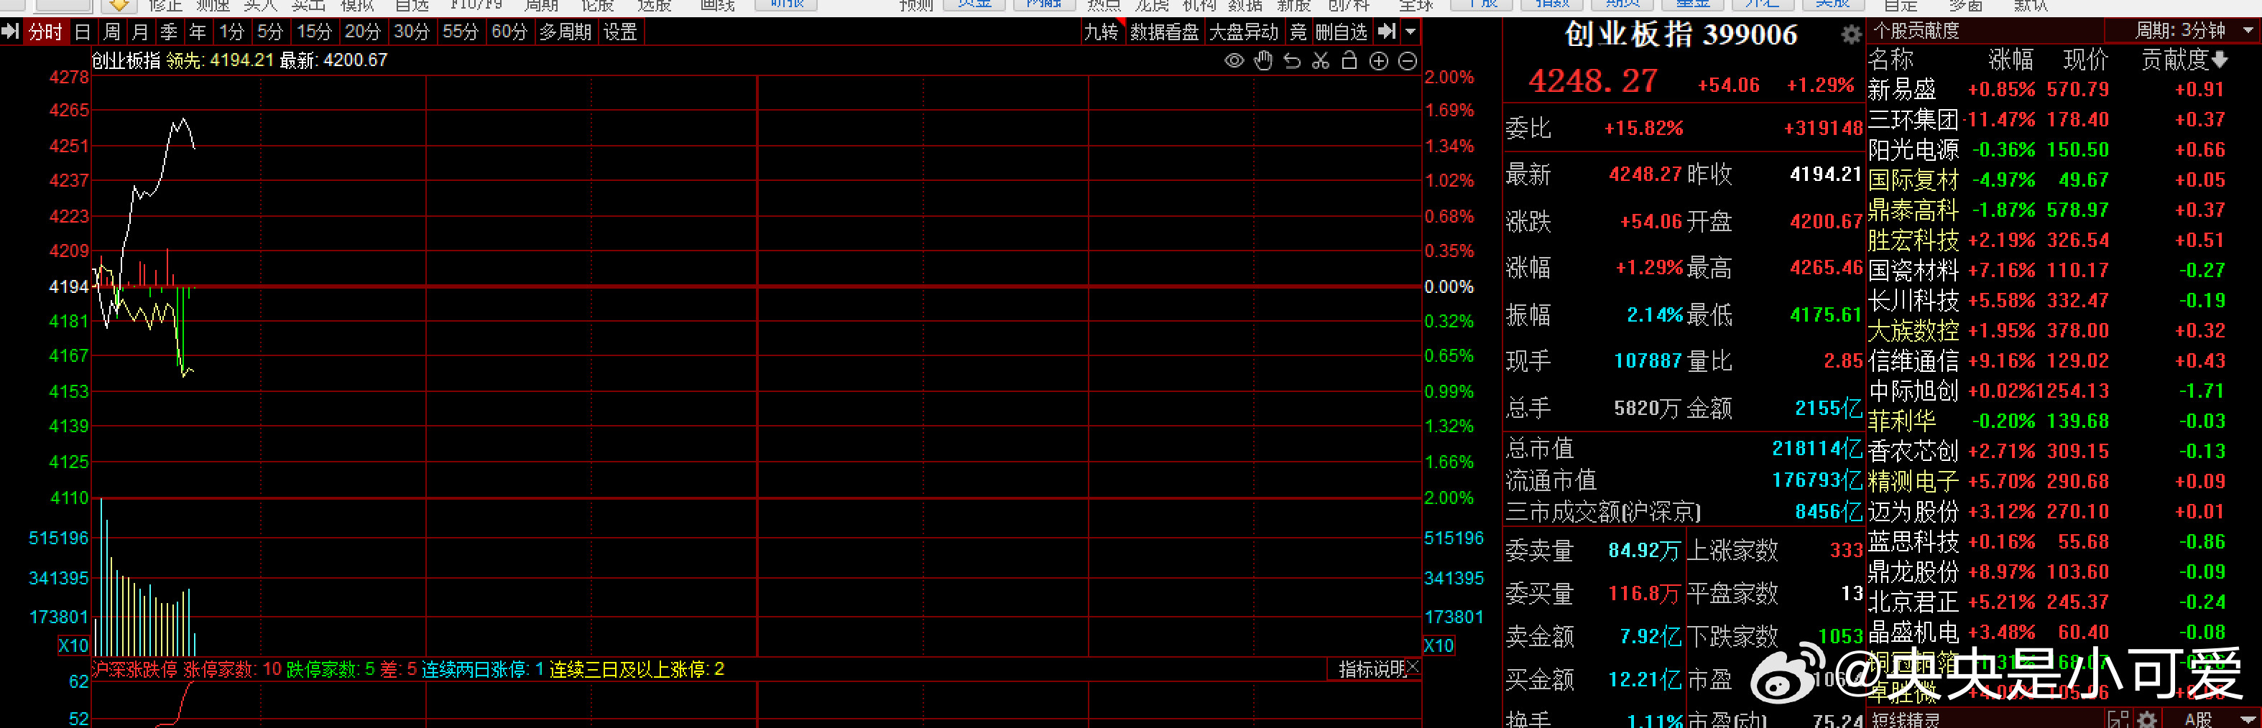Zoom out with the minus circle icon
2262x728 pixels.
click(x=1407, y=60)
